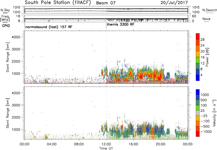Click the 'Freq. [MHz]' axis label
Image resolution: width=217 pixels, height=150 pixels.
[x=5, y=18]
